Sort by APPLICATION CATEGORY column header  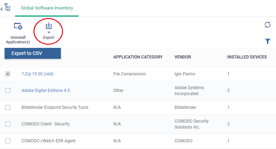[x=138, y=57]
